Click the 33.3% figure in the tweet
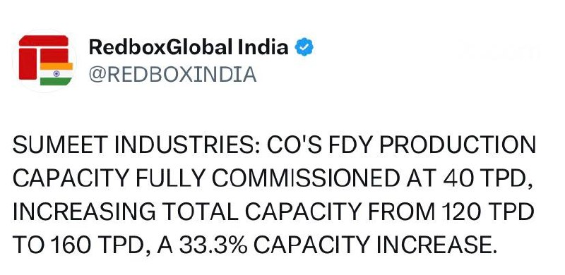The height and width of the screenshot is (275, 565). click(213, 245)
